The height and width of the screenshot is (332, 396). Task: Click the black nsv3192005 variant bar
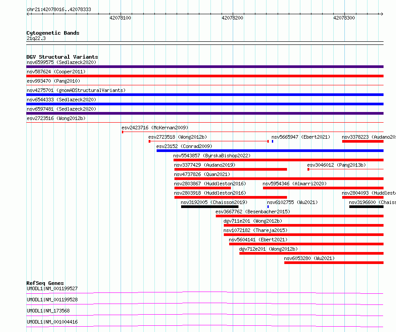pyautogui.click(x=210, y=207)
